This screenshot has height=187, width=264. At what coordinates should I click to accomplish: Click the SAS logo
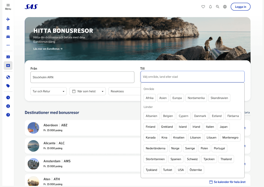(x=31, y=7)
